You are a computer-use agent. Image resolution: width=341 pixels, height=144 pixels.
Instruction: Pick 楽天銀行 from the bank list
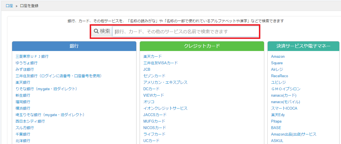click(23, 82)
